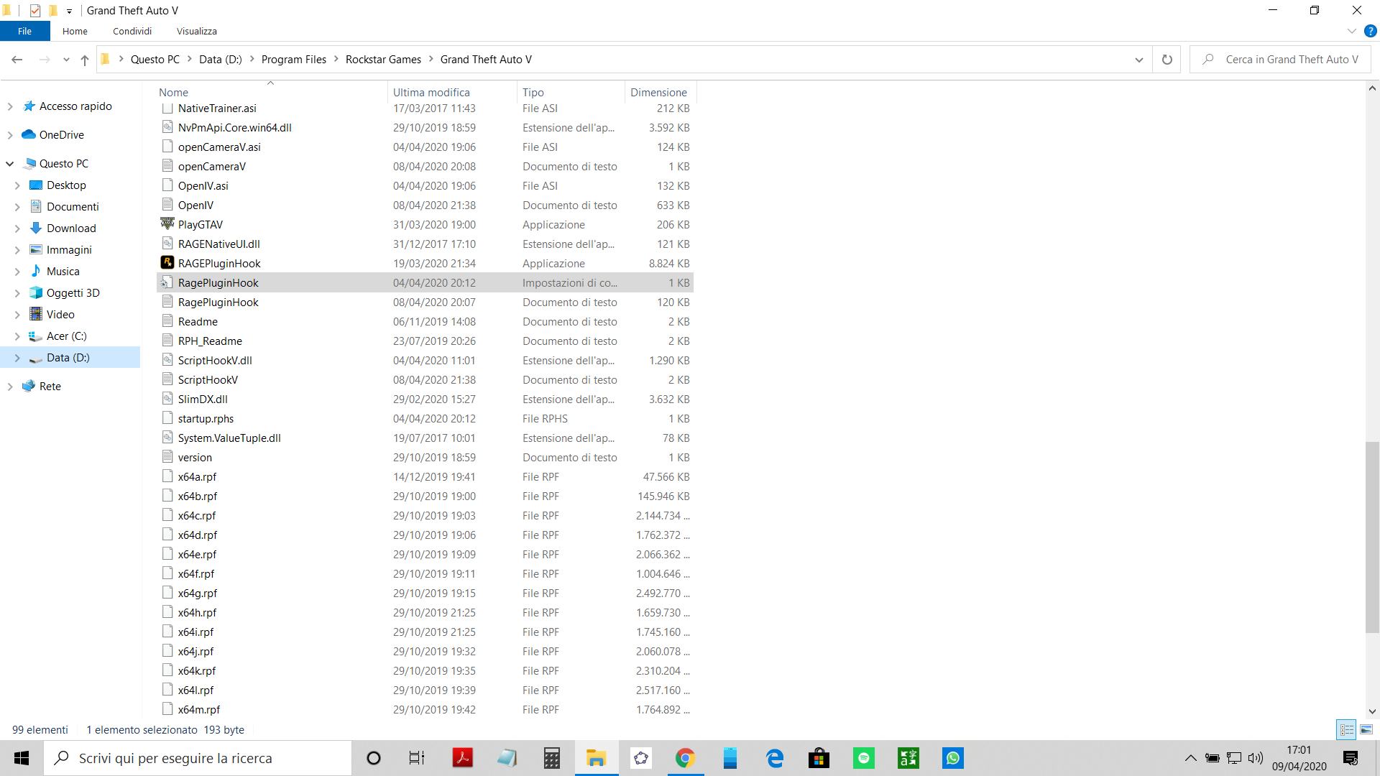
Task: Collapse the Questo PC tree node
Action: click(10, 164)
